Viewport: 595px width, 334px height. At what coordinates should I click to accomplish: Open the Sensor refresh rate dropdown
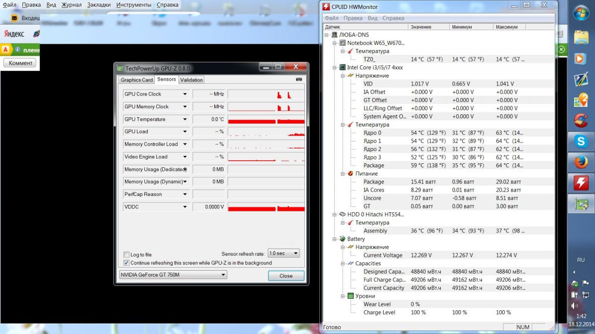284,253
